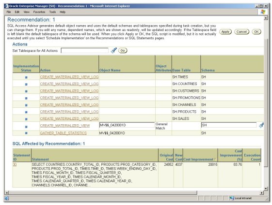Click the OK button
The width and height of the screenshot is (272, 205).
tap(256, 31)
